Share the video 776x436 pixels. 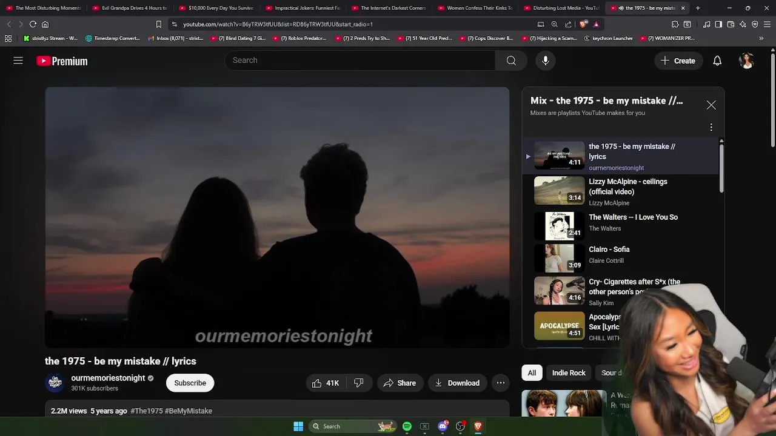pyautogui.click(x=400, y=383)
